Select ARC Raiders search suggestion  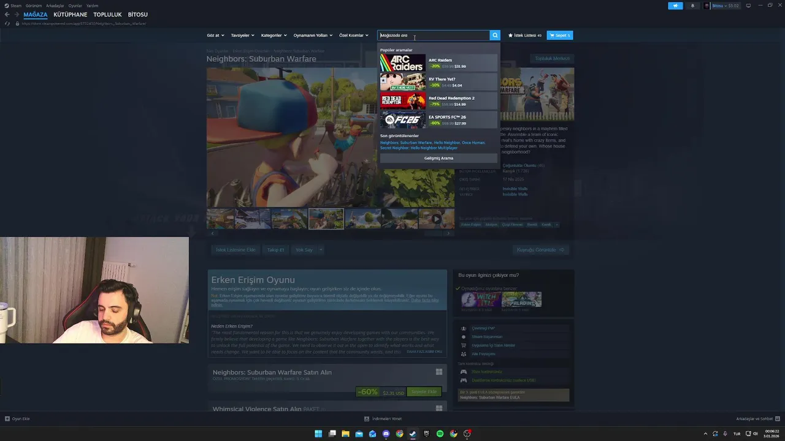[x=438, y=63]
